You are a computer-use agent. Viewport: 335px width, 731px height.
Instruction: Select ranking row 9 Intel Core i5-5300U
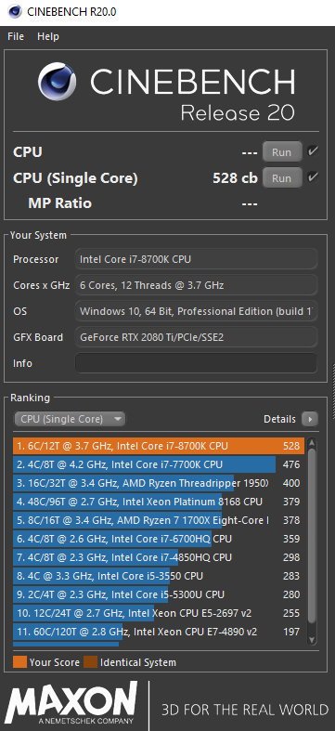[159, 594]
